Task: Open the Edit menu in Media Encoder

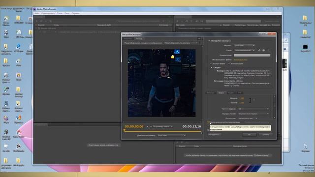Action: click(48, 13)
